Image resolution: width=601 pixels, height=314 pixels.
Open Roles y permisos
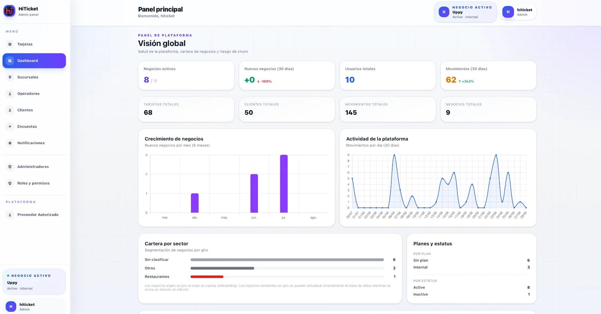pos(34,183)
